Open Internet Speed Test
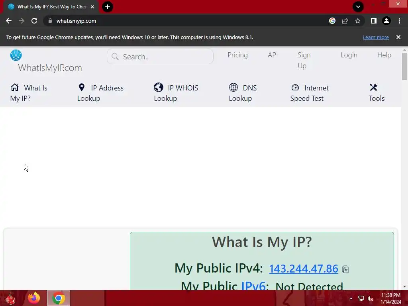The height and width of the screenshot is (306, 408). pyautogui.click(x=309, y=93)
